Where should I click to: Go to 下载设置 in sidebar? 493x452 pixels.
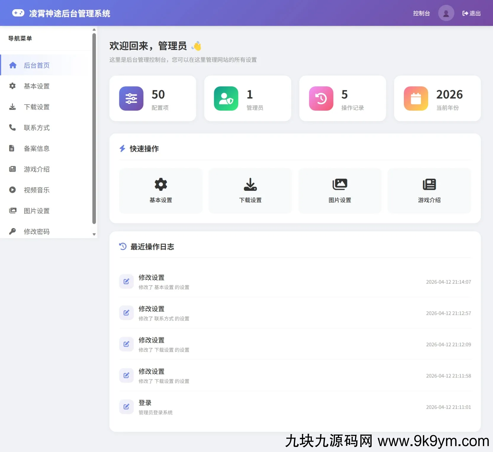click(36, 107)
